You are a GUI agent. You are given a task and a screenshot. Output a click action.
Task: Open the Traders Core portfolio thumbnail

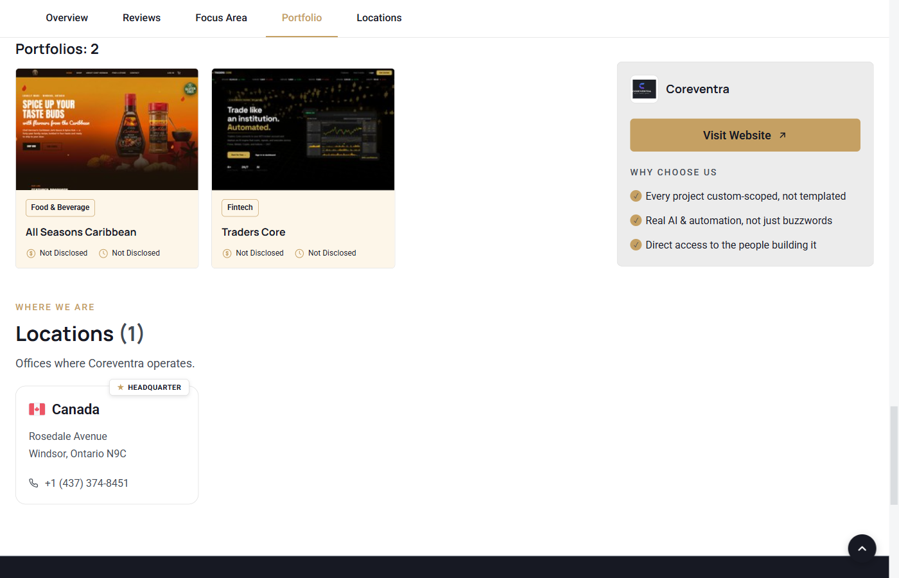[303, 129]
